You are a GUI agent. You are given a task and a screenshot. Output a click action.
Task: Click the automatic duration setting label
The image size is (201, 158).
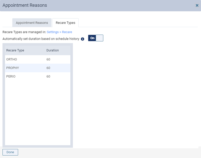[41, 39]
